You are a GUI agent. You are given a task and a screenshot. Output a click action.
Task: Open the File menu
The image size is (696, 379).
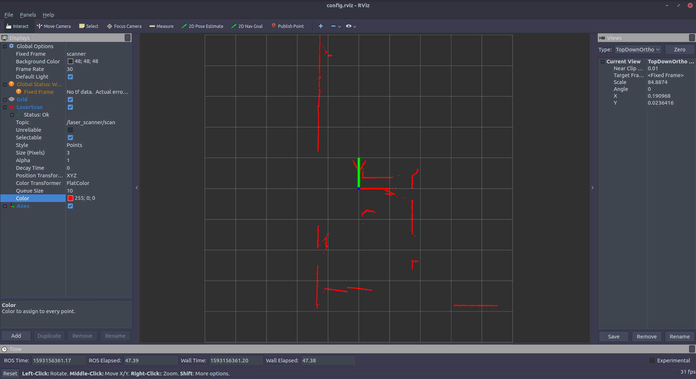click(x=9, y=15)
